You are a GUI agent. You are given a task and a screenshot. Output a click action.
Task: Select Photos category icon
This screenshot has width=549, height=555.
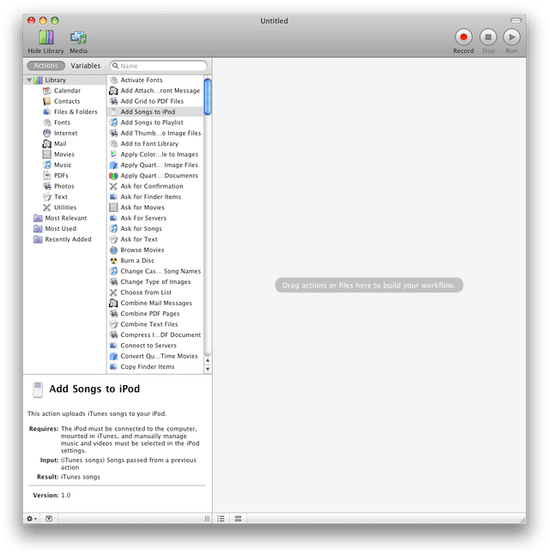46,186
